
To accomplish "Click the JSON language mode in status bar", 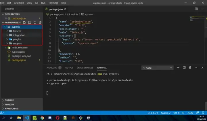I will (190, 113).
